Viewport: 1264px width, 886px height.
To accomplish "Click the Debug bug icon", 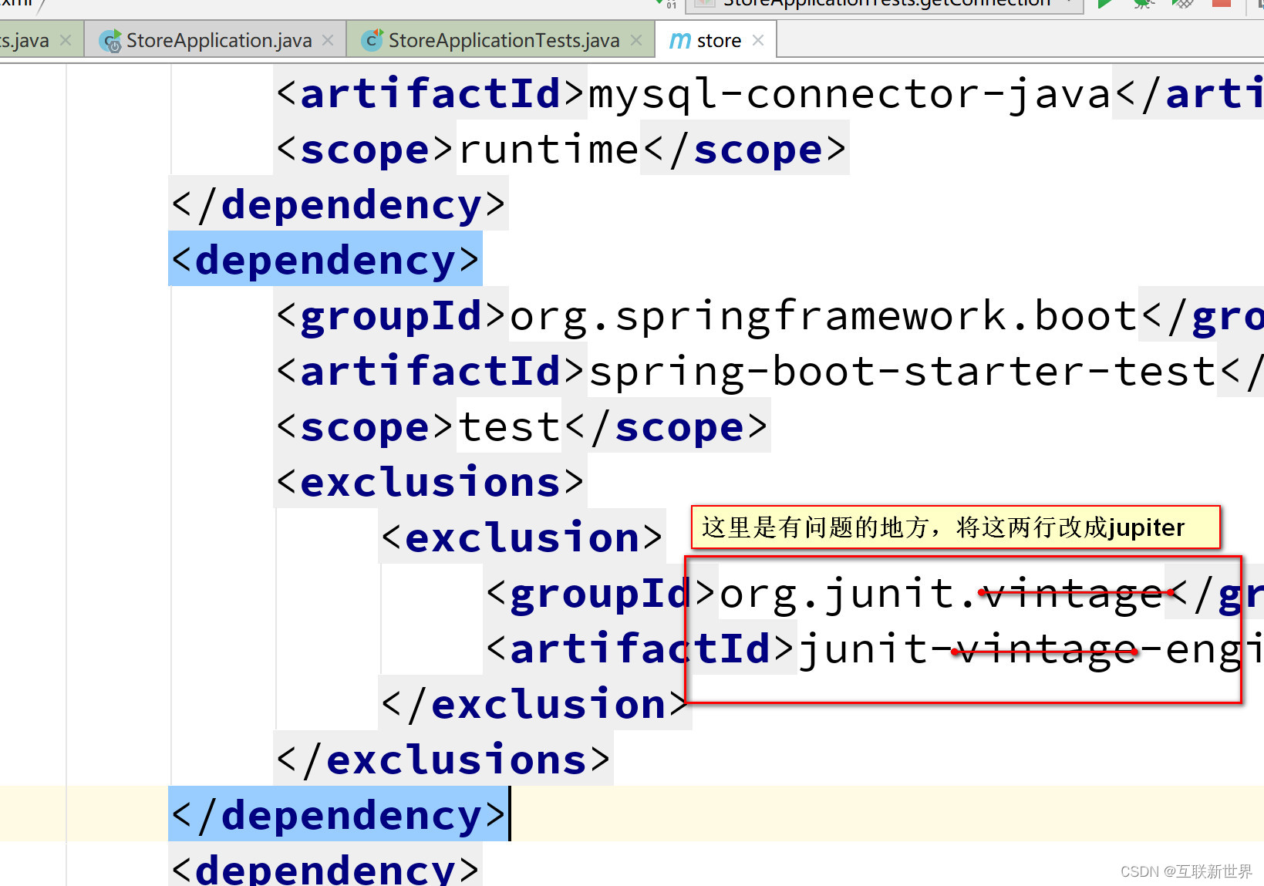I will (1143, 4).
